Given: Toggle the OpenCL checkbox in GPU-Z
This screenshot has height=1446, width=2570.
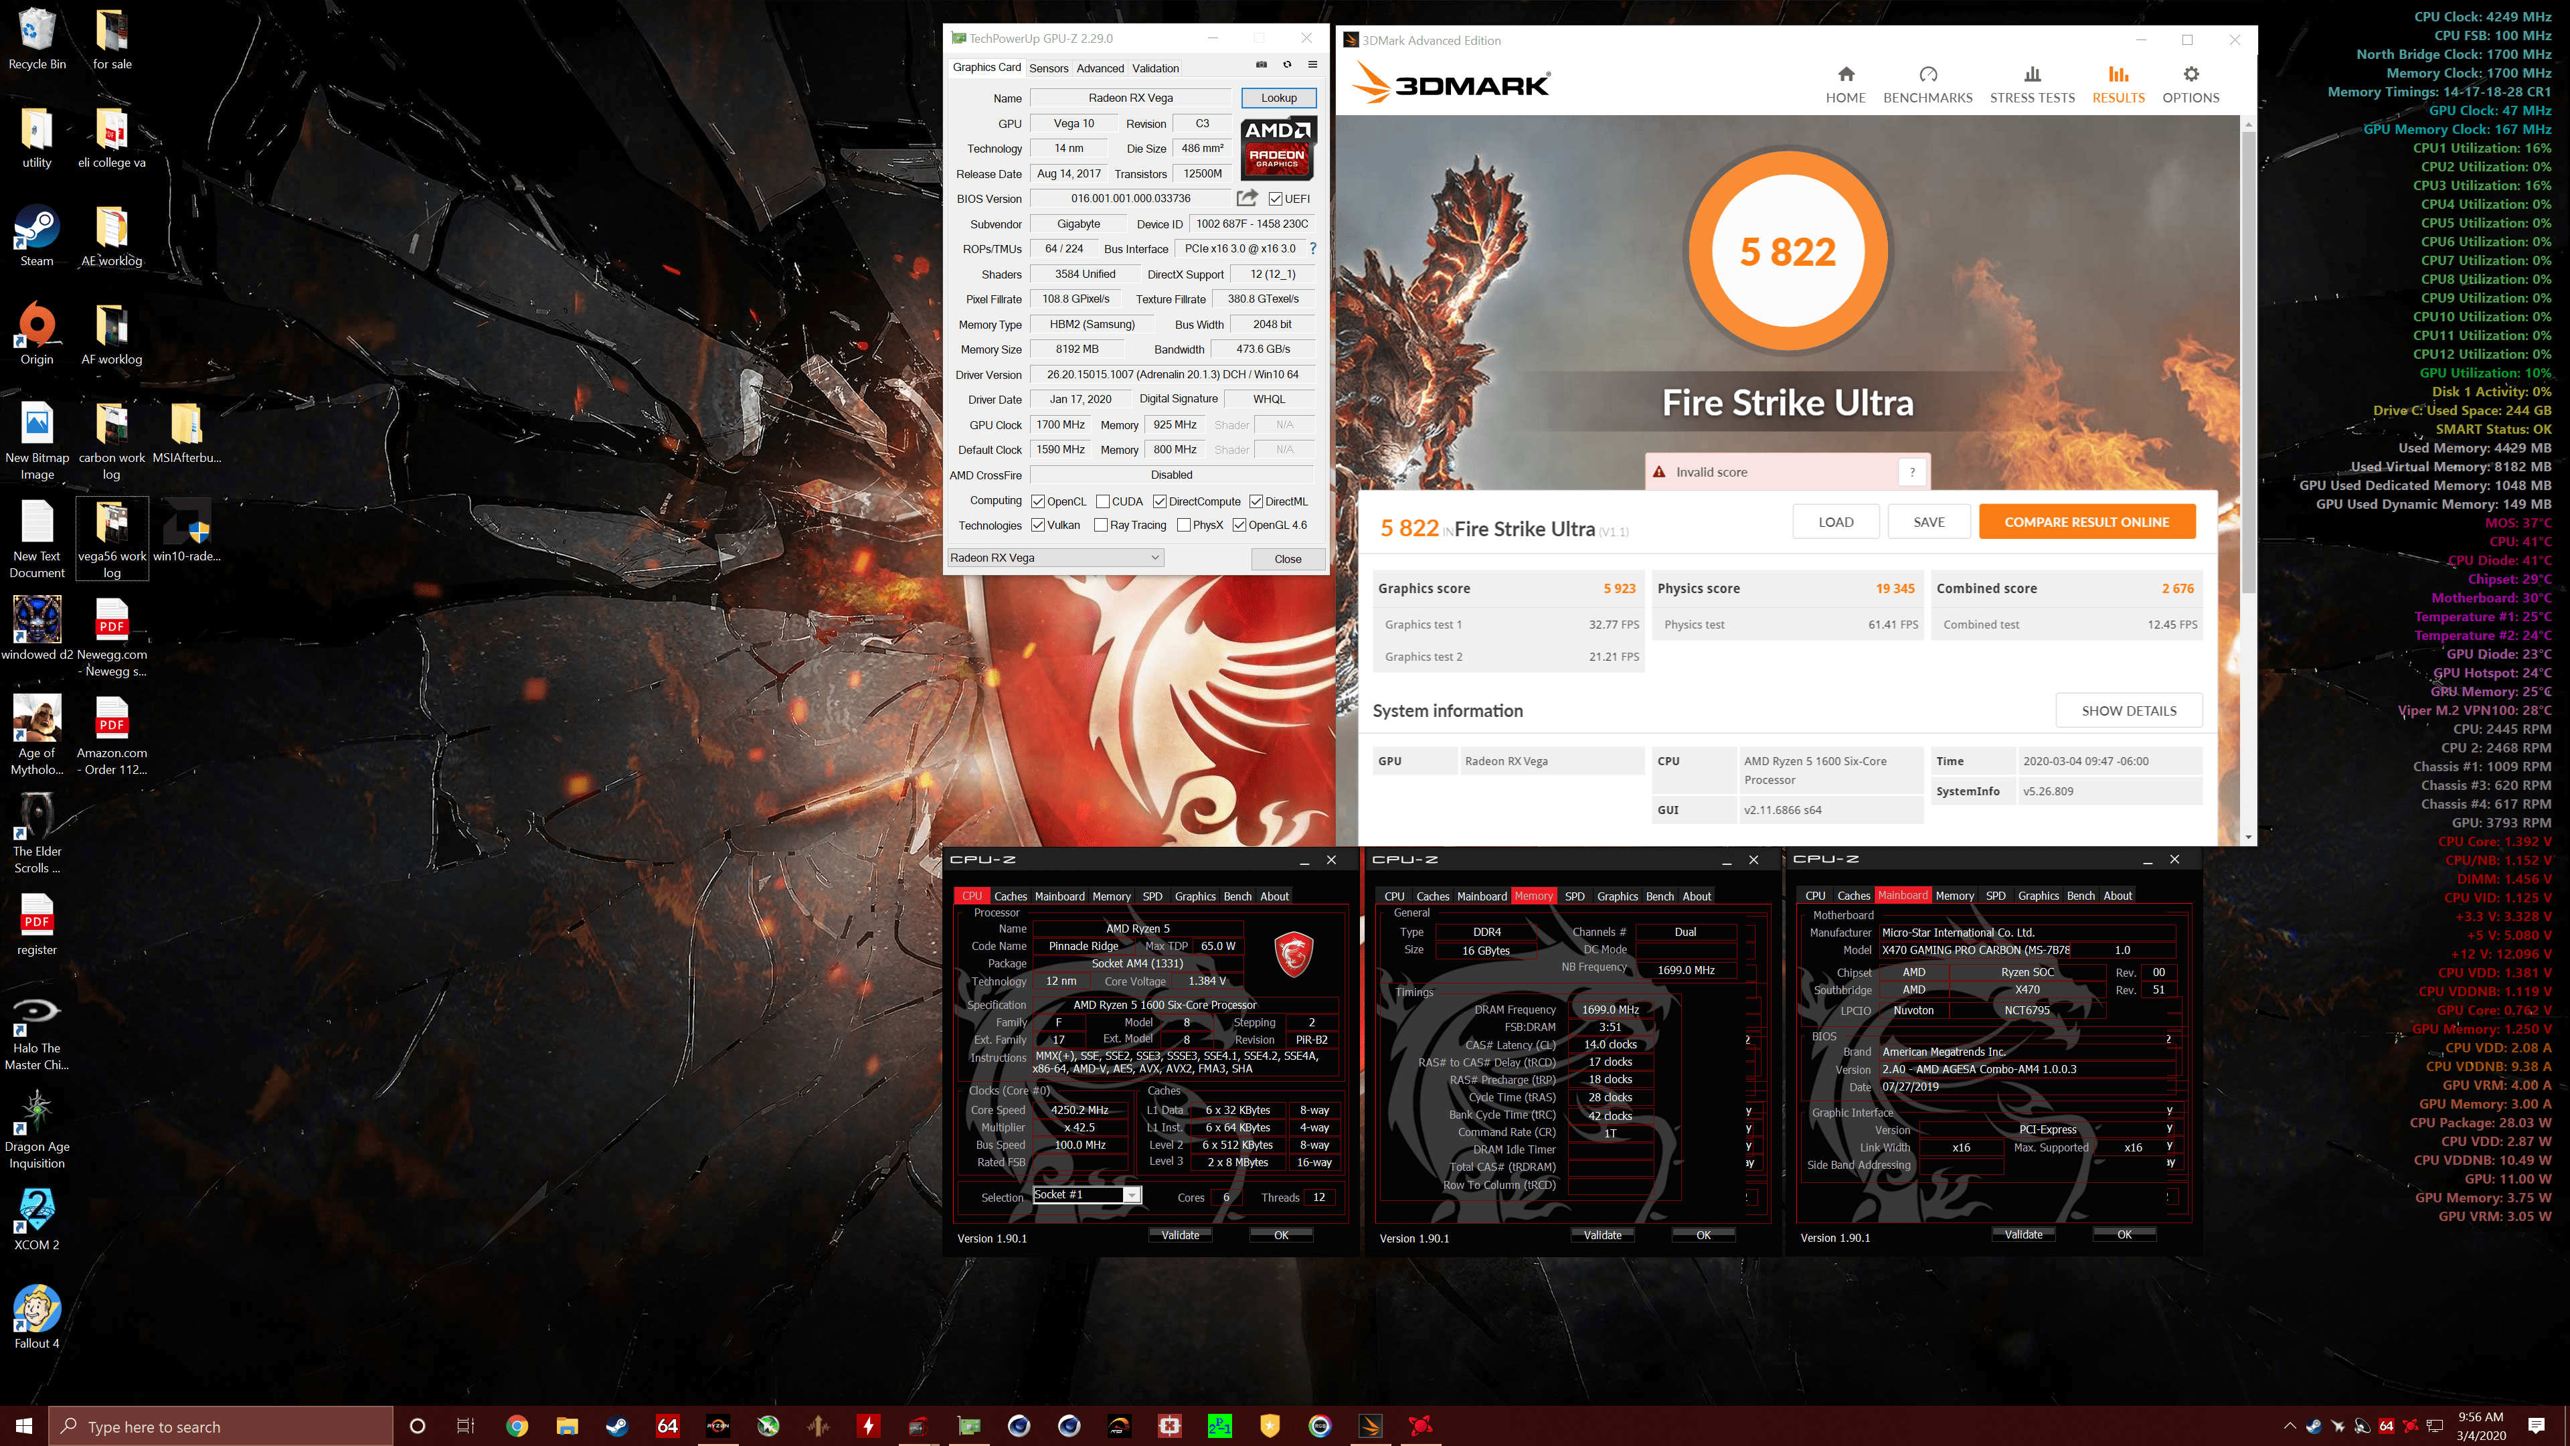Looking at the screenshot, I should click(x=1037, y=501).
